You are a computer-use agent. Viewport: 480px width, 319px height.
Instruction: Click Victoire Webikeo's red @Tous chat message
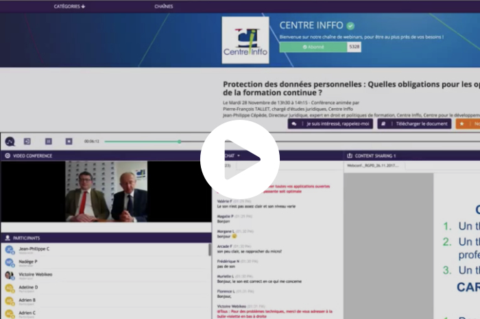click(275, 311)
